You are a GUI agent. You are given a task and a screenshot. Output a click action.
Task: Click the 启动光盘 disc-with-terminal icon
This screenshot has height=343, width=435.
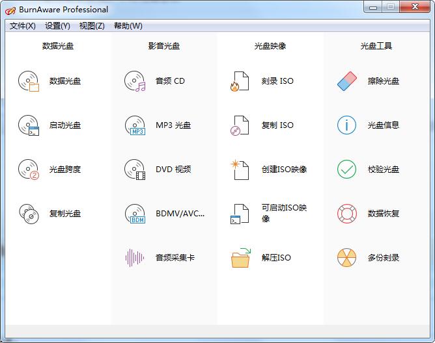[x=29, y=125]
